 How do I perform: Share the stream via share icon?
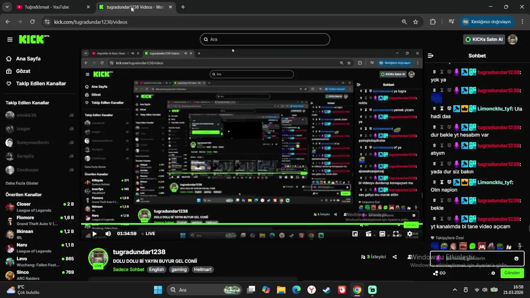395,257
